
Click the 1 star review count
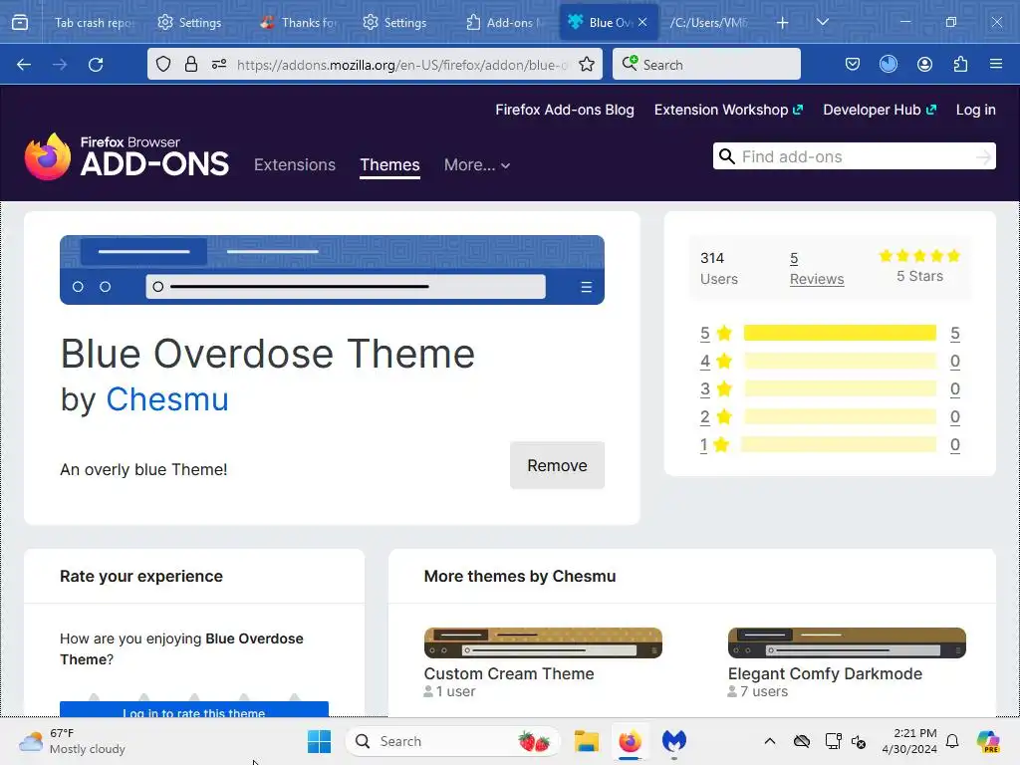(955, 445)
